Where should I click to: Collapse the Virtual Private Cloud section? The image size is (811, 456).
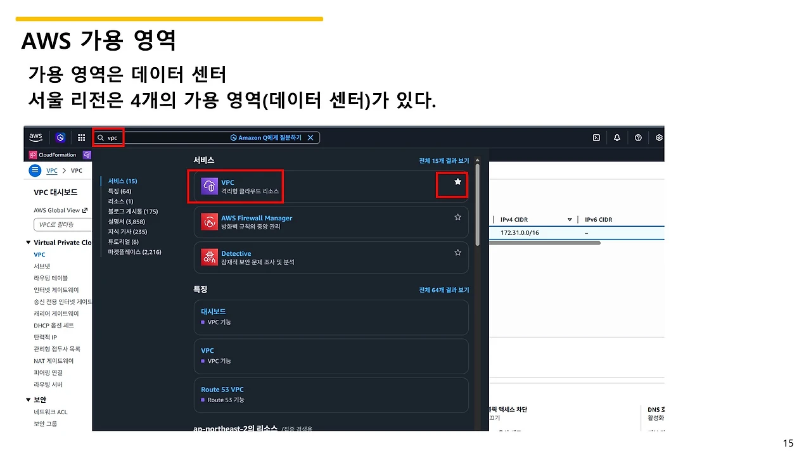pyautogui.click(x=28, y=242)
